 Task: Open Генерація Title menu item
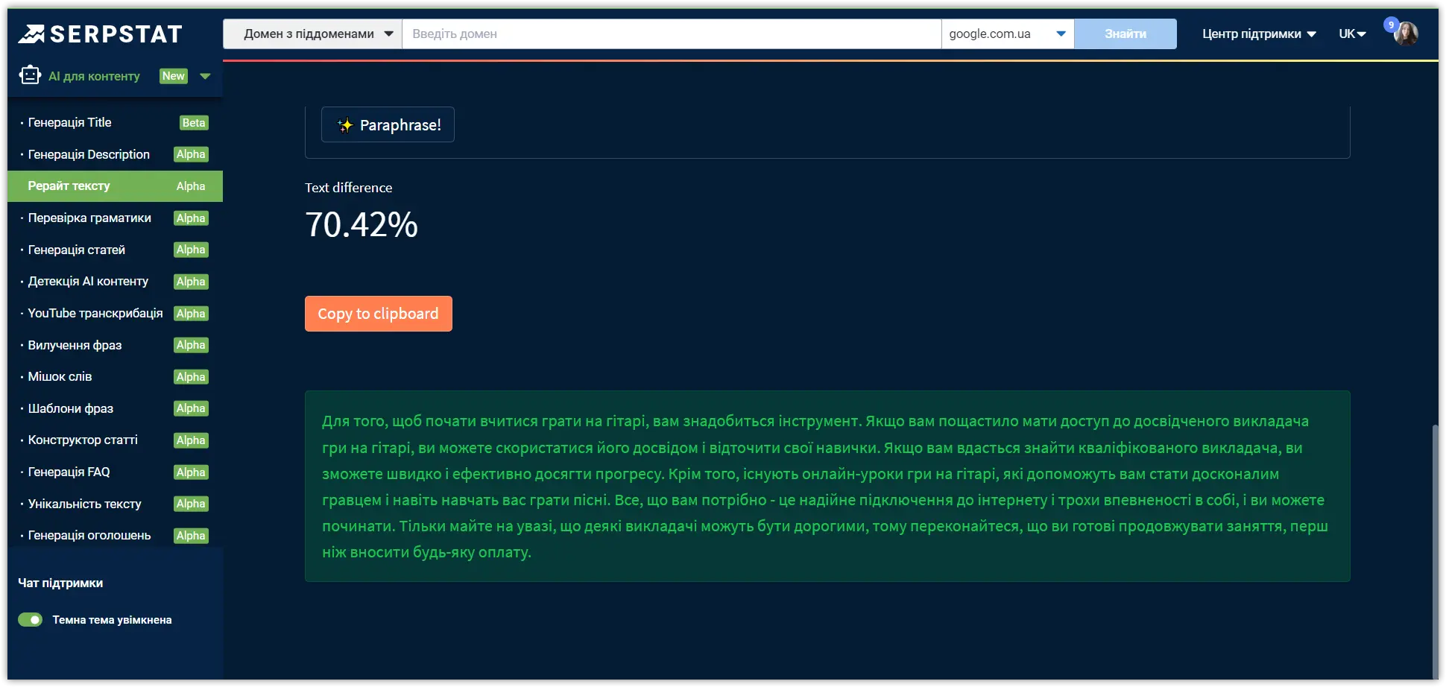coord(115,122)
